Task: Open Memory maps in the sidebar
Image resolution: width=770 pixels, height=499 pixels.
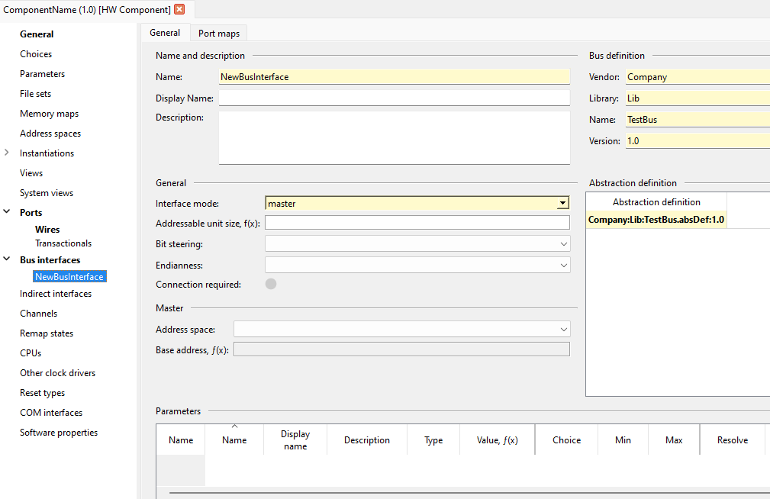Action: pos(49,114)
